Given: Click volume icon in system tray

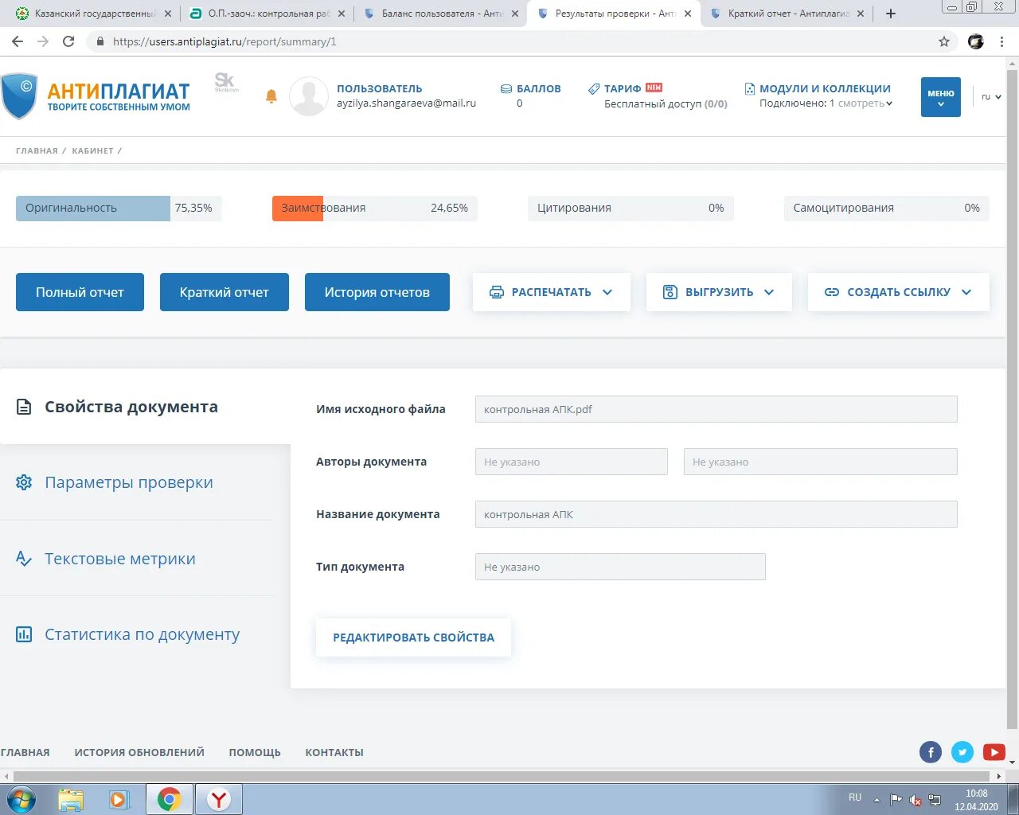Looking at the screenshot, I should click(916, 800).
